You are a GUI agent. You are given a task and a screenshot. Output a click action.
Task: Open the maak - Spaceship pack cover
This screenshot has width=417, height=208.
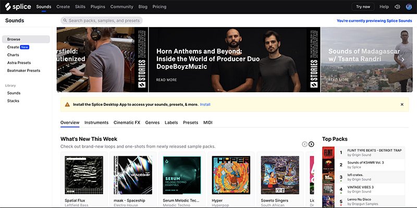pos(133,175)
